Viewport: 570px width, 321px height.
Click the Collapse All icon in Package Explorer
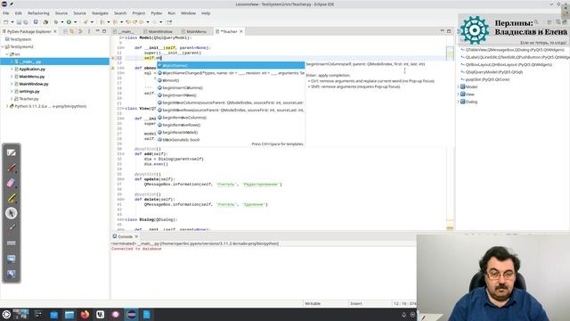point(65,32)
